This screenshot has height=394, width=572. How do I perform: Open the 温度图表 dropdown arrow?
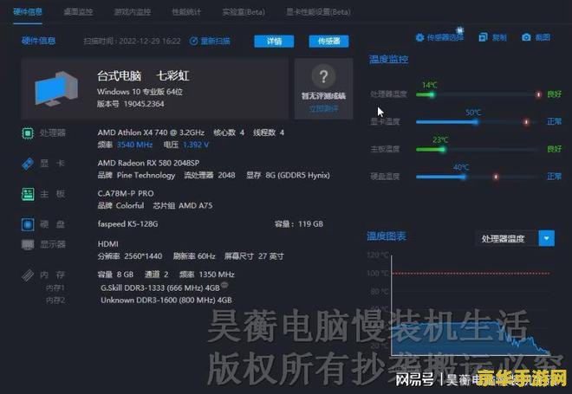547,238
